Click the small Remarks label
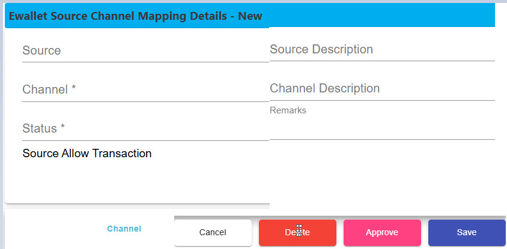The width and height of the screenshot is (507, 249). point(288,110)
